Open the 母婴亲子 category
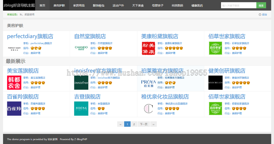Image resolution: width=274 pixels, height=144 pixels. 158,5
